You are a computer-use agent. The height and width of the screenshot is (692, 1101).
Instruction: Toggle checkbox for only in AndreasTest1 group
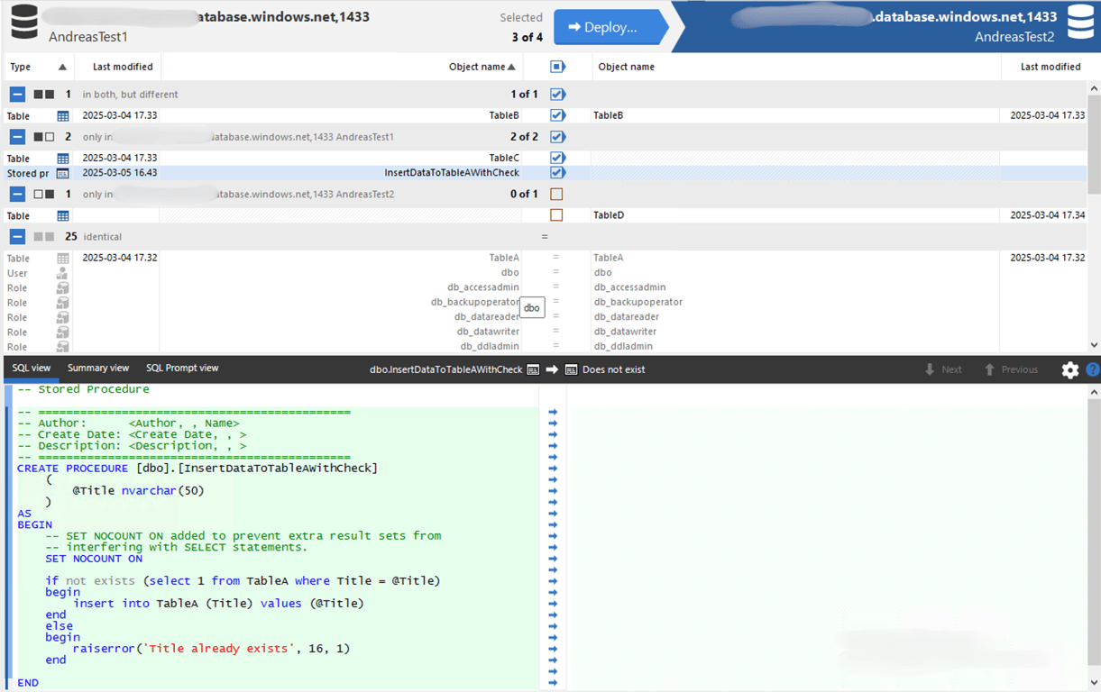click(x=557, y=137)
